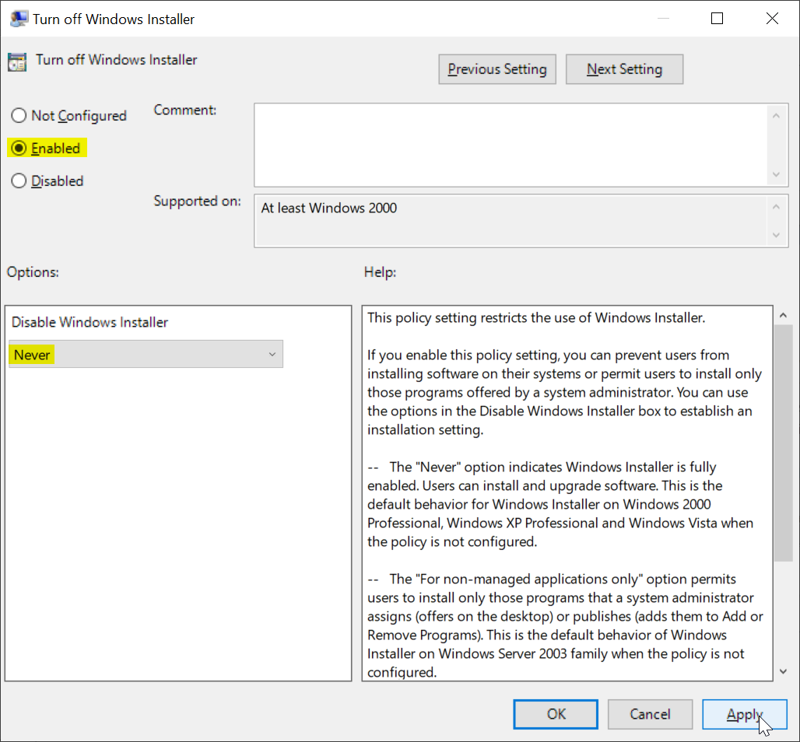Click the Supported on scroll down arrow
The width and height of the screenshot is (800, 742).
(x=776, y=235)
